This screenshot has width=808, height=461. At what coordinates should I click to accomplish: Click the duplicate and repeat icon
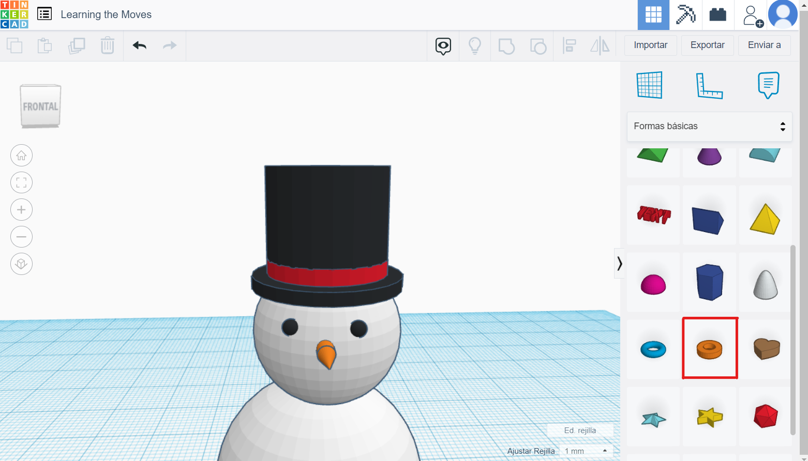77,45
